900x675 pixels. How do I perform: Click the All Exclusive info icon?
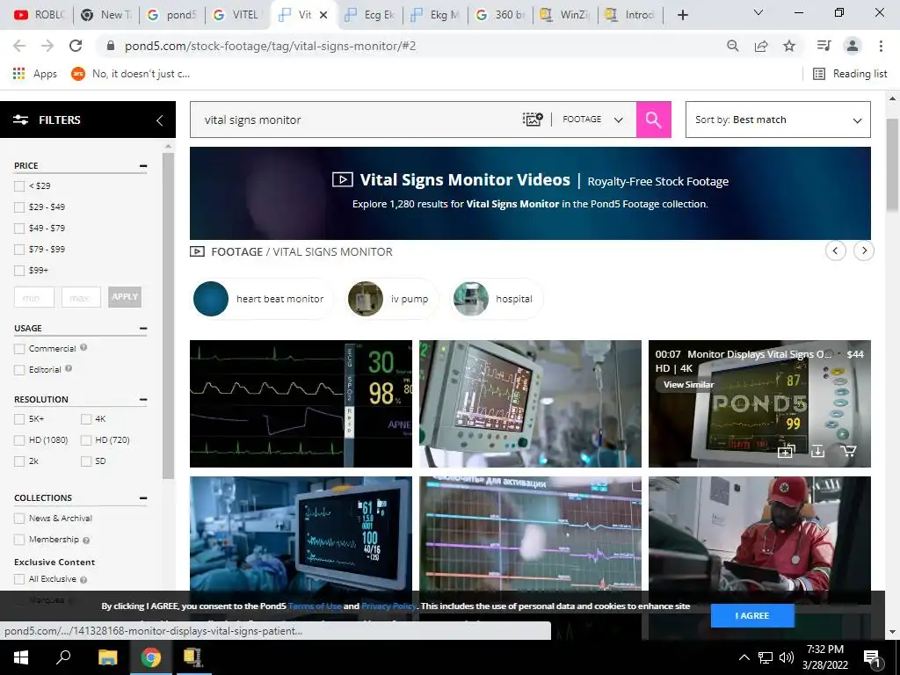83,580
